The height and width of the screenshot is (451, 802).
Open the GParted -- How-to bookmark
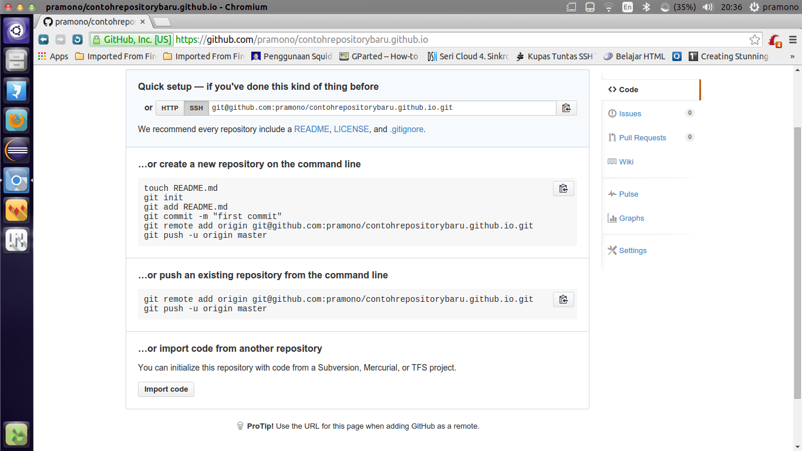(379, 56)
